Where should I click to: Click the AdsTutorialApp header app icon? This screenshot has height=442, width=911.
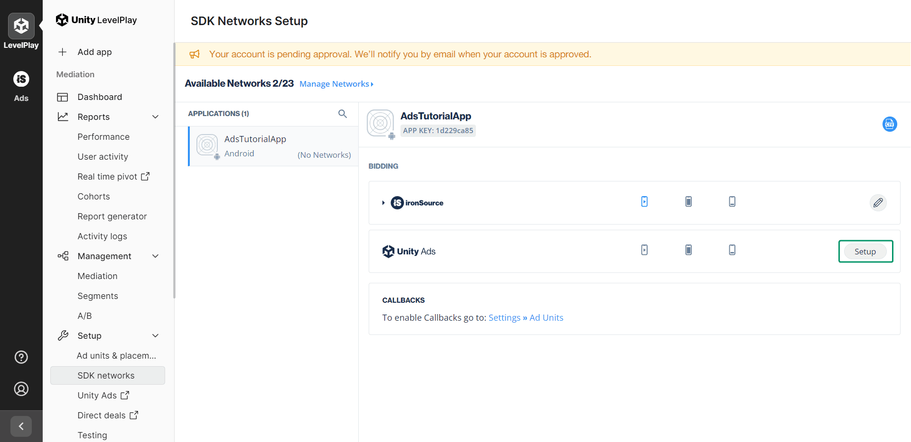point(381,124)
